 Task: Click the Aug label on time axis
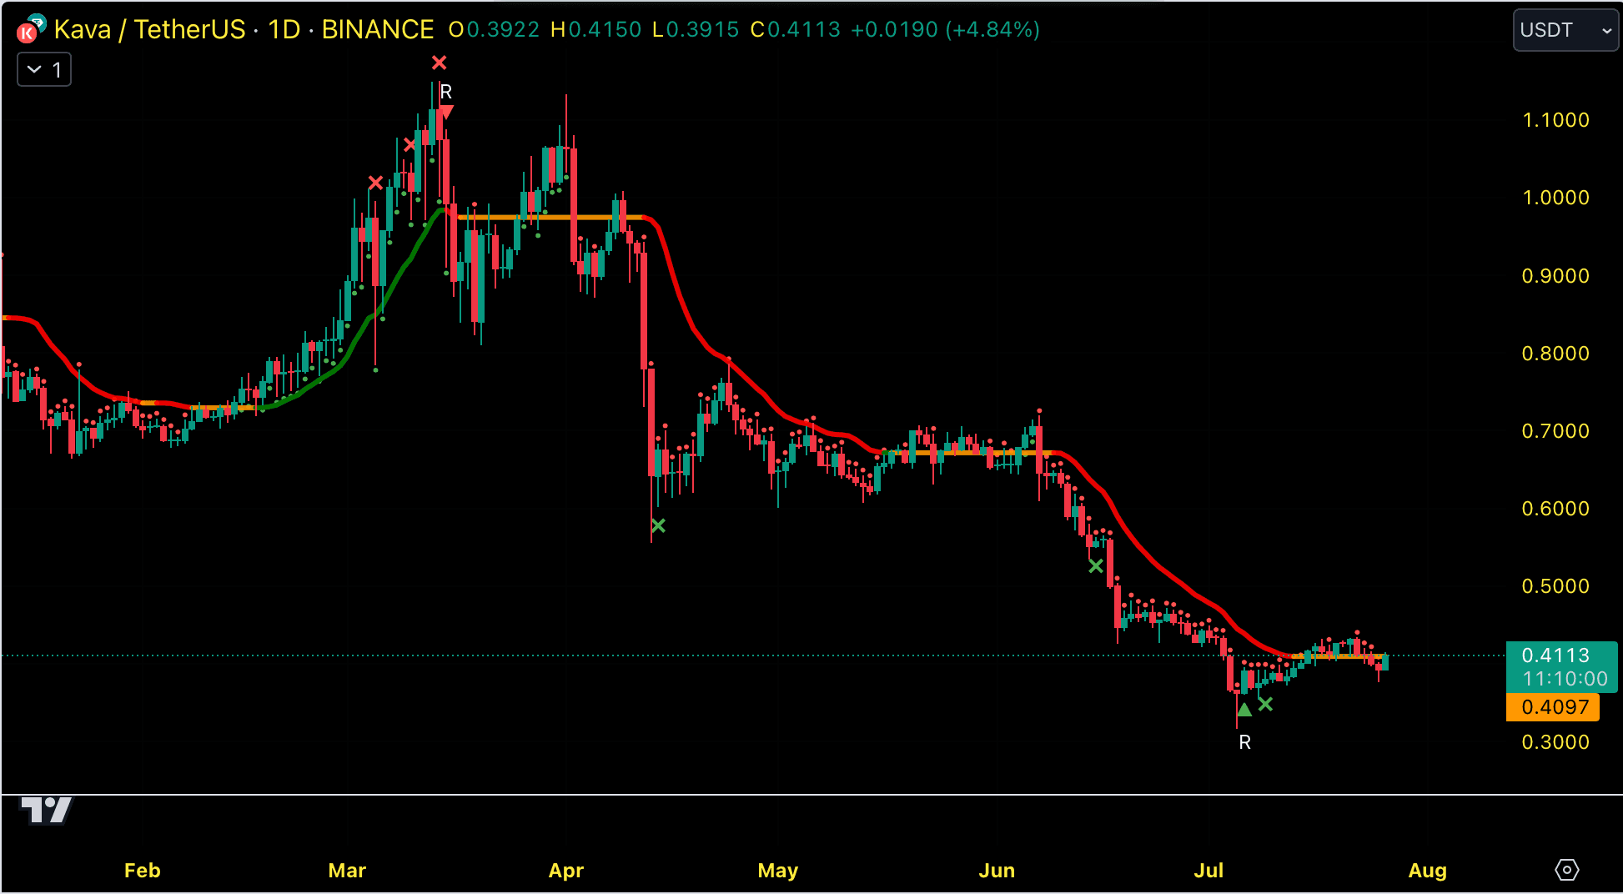(1428, 871)
